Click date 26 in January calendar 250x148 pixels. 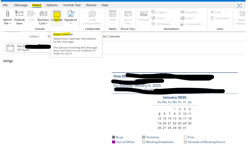(x=159, y=128)
